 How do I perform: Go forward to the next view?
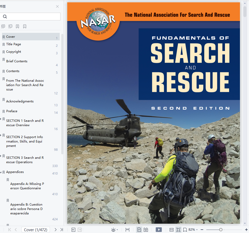pyautogui.click(x=80, y=230)
